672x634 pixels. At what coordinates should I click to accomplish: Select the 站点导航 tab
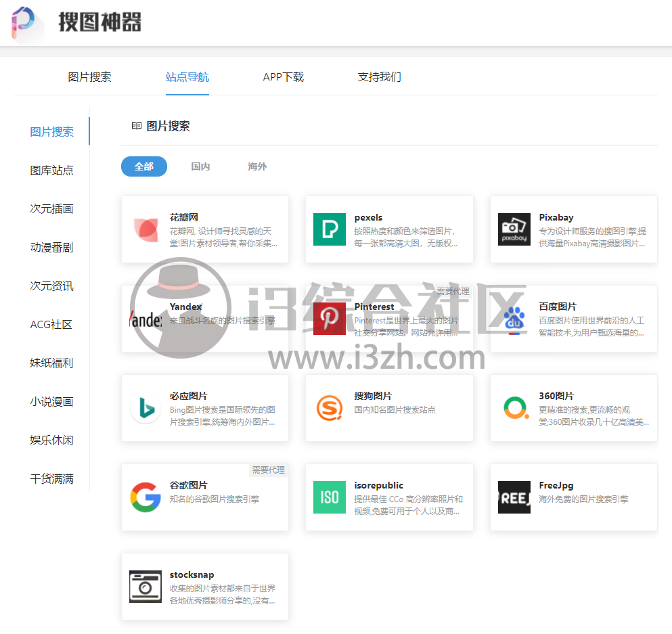pyautogui.click(x=187, y=77)
